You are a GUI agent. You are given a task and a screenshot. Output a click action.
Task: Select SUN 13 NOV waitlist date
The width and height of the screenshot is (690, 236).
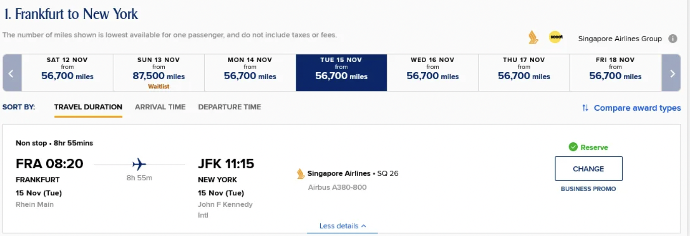pyautogui.click(x=158, y=73)
